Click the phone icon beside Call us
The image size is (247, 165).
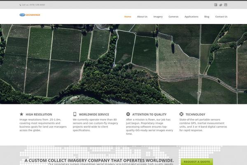pos(20,5)
